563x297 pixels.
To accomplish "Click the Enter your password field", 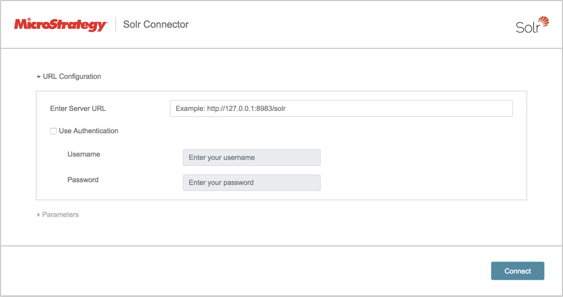I will (x=251, y=183).
